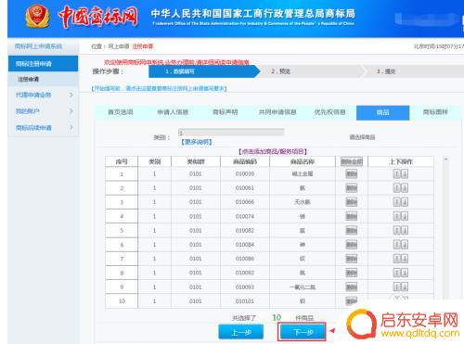Click the 商品编码 column header
The image size is (464, 344).
[x=245, y=161]
